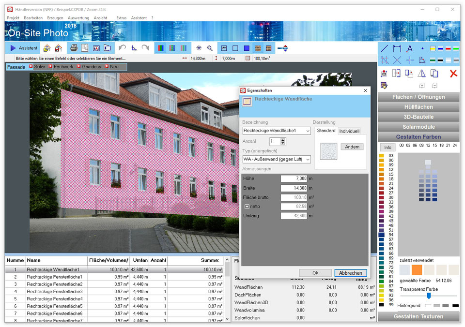The width and height of the screenshot is (465, 327).
Task: Select the dimension measurement tool
Action: click(397, 48)
